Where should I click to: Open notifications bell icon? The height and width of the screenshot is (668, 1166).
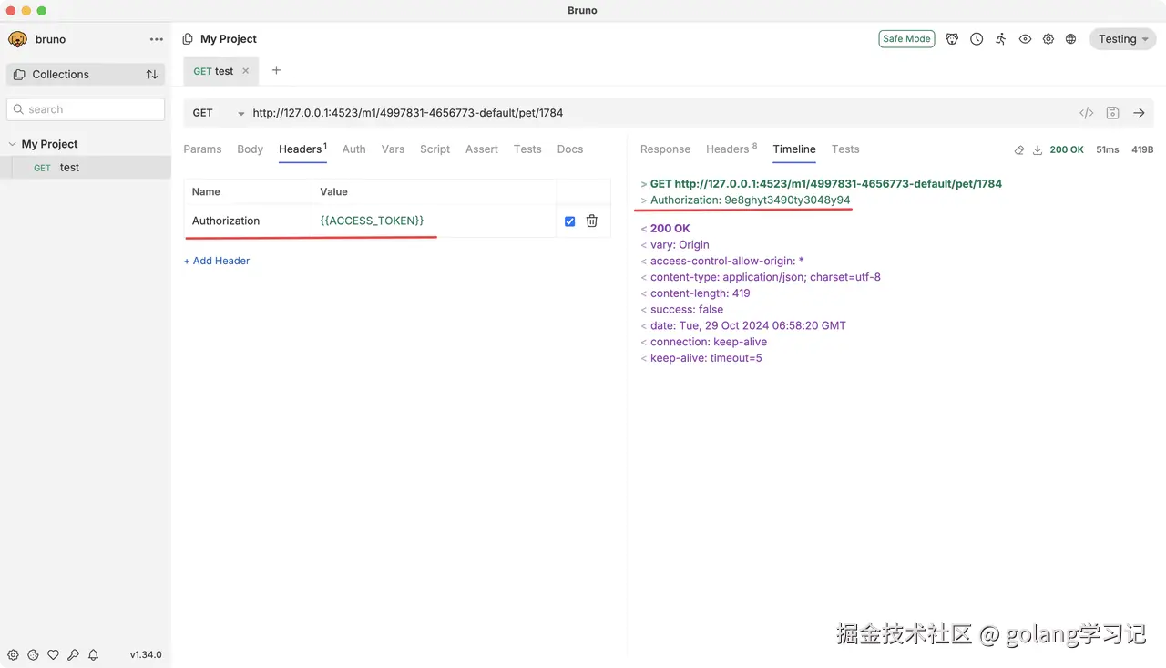click(x=93, y=654)
